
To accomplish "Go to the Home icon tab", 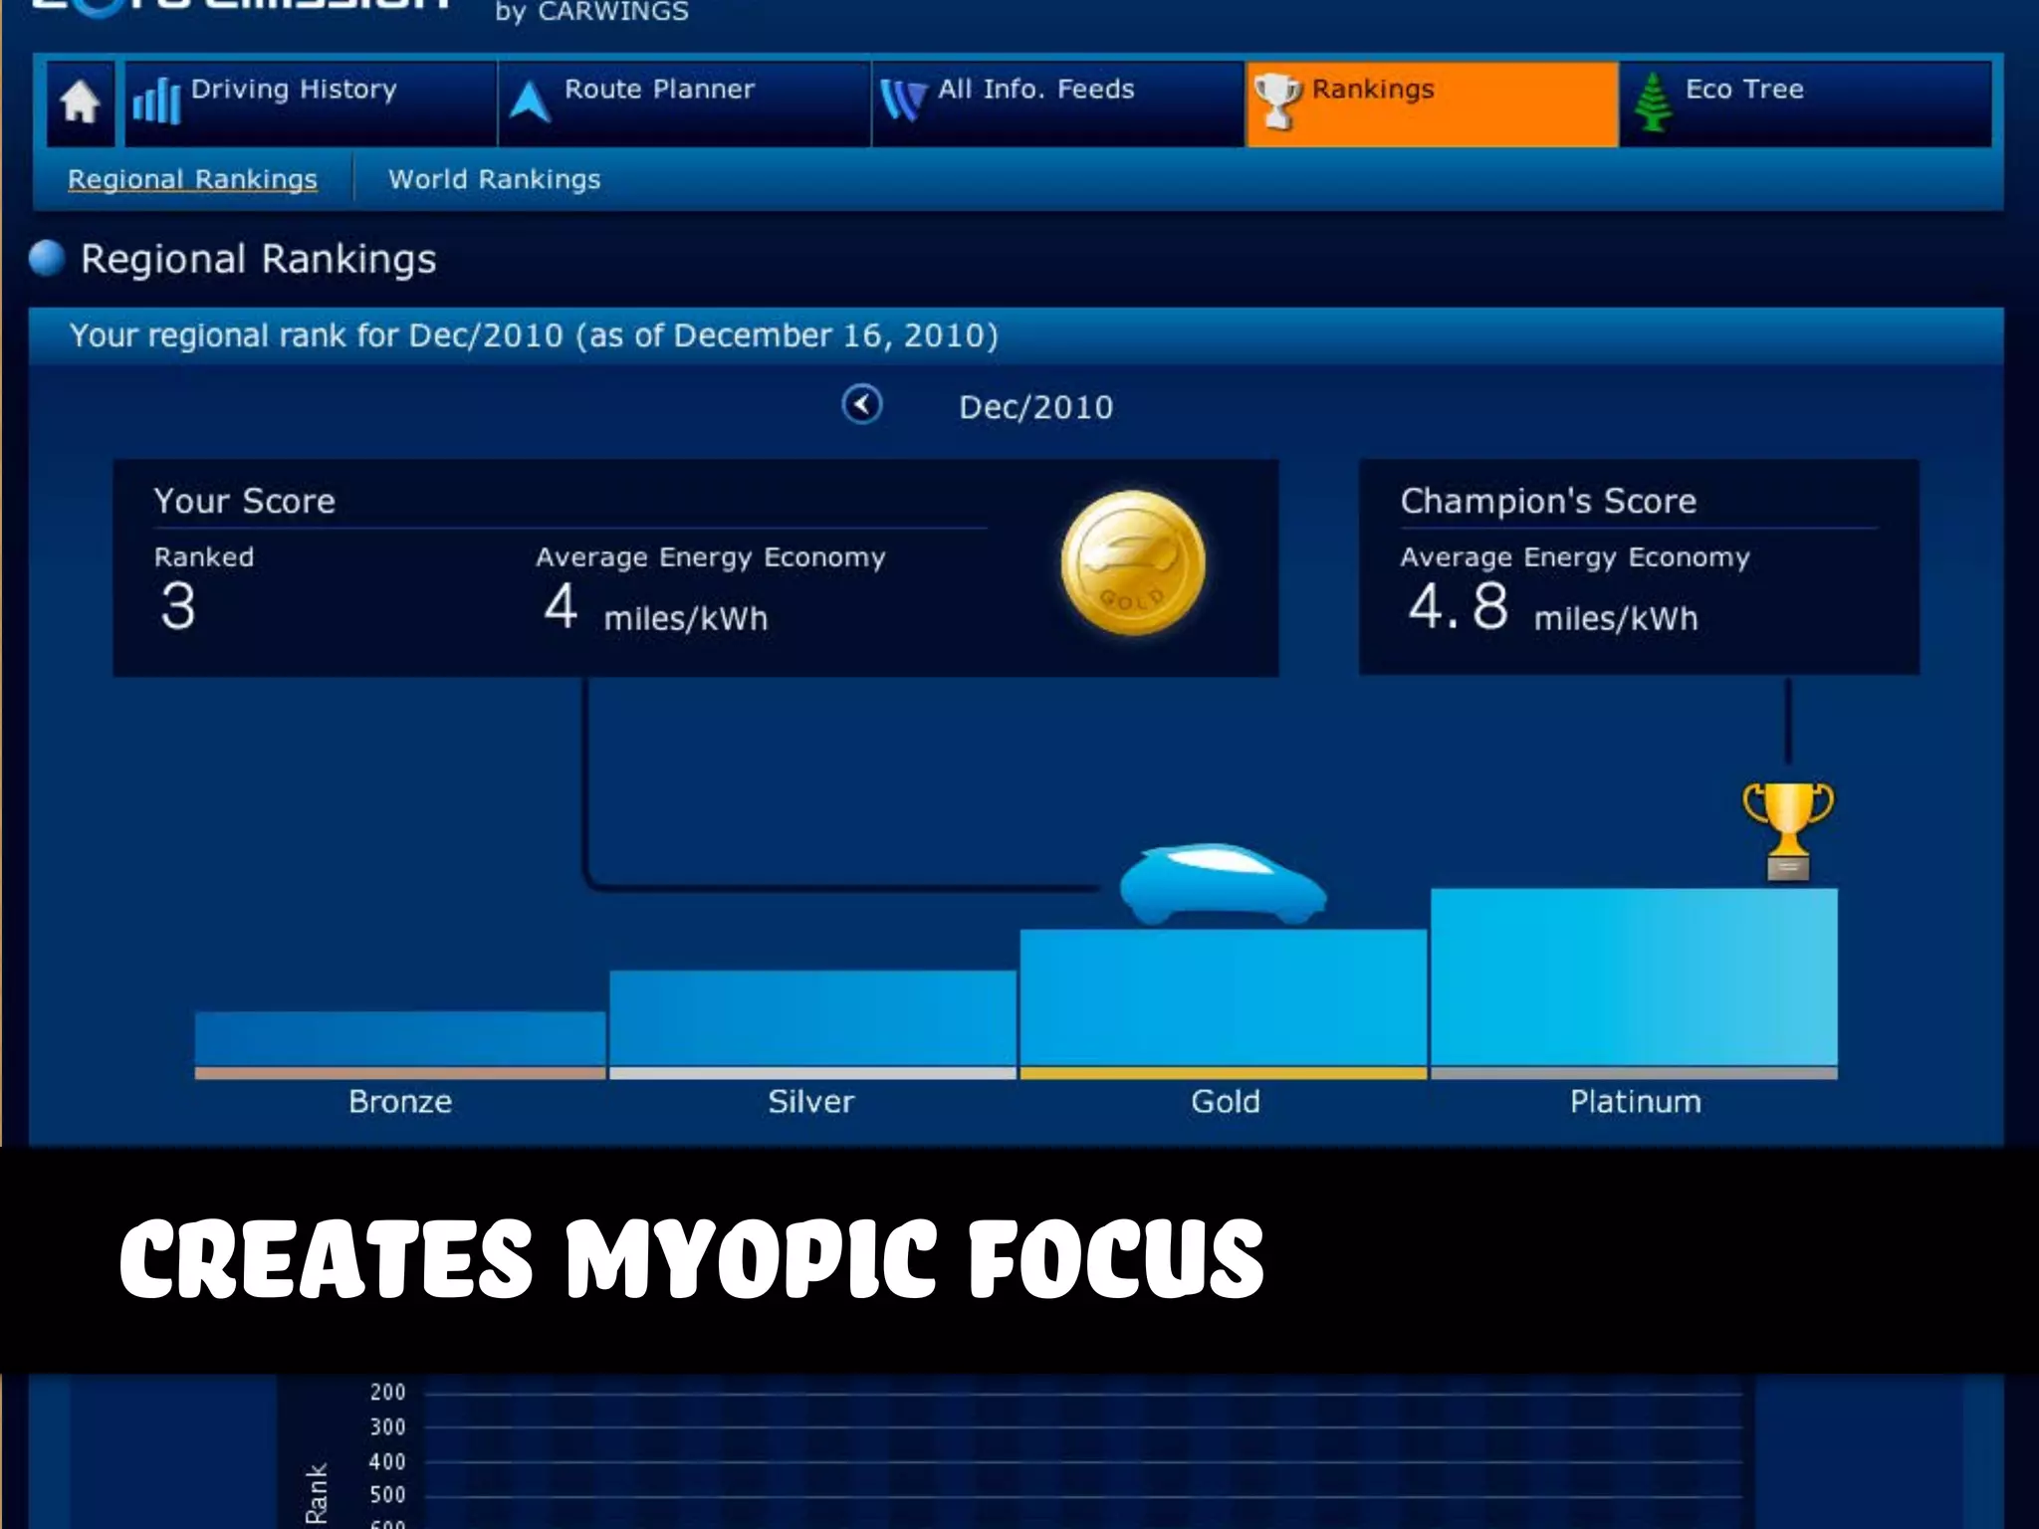I will coord(81,104).
